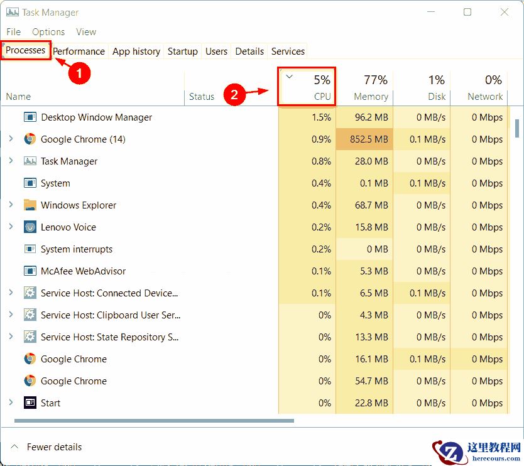Expand the Google Chrome (14) process group
The height and width of the screenshot is (466, 524).
tap(13, 139)
